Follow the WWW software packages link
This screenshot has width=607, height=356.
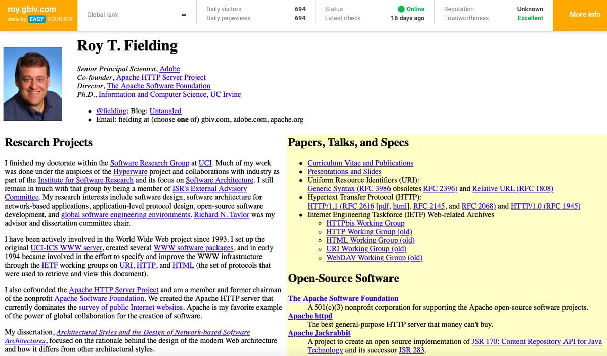click(193, 248)
